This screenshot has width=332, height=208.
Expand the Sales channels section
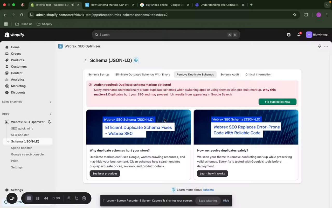click(50, 102)
